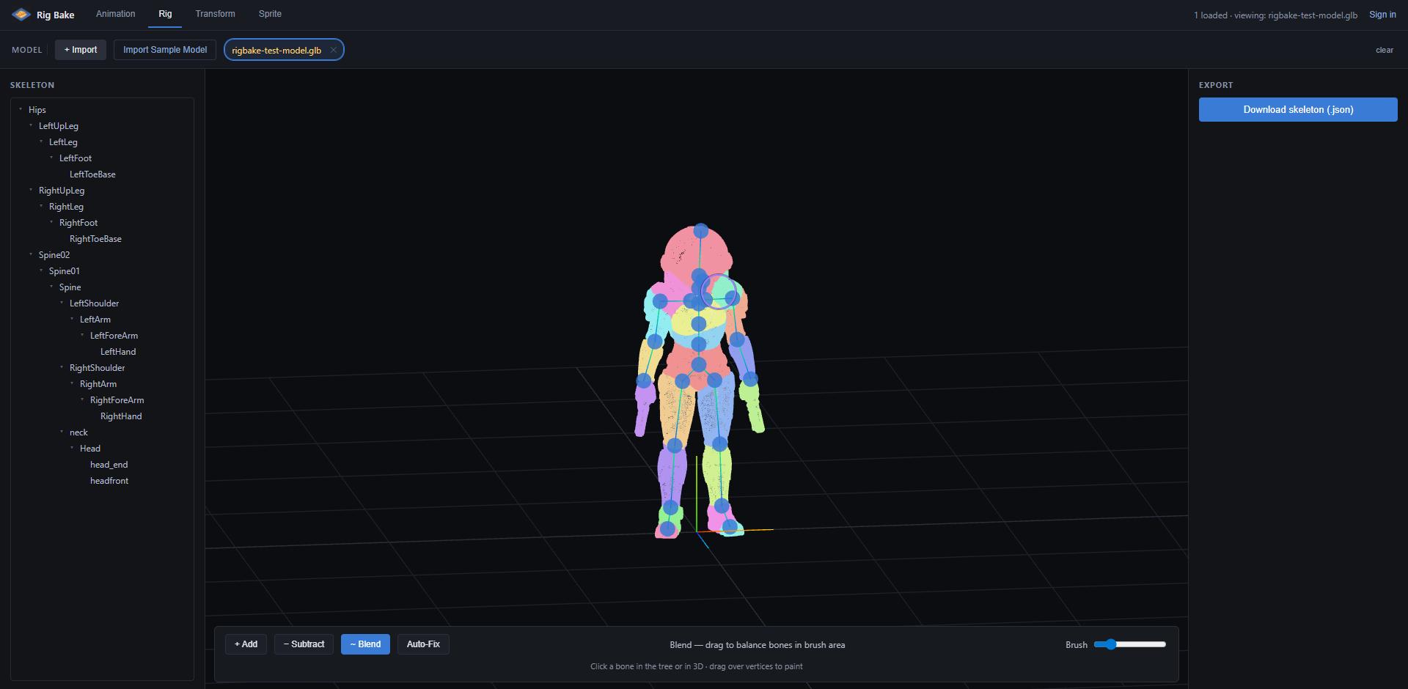
Task: Download skeleton as JSON
Action: pos(1298,109)
